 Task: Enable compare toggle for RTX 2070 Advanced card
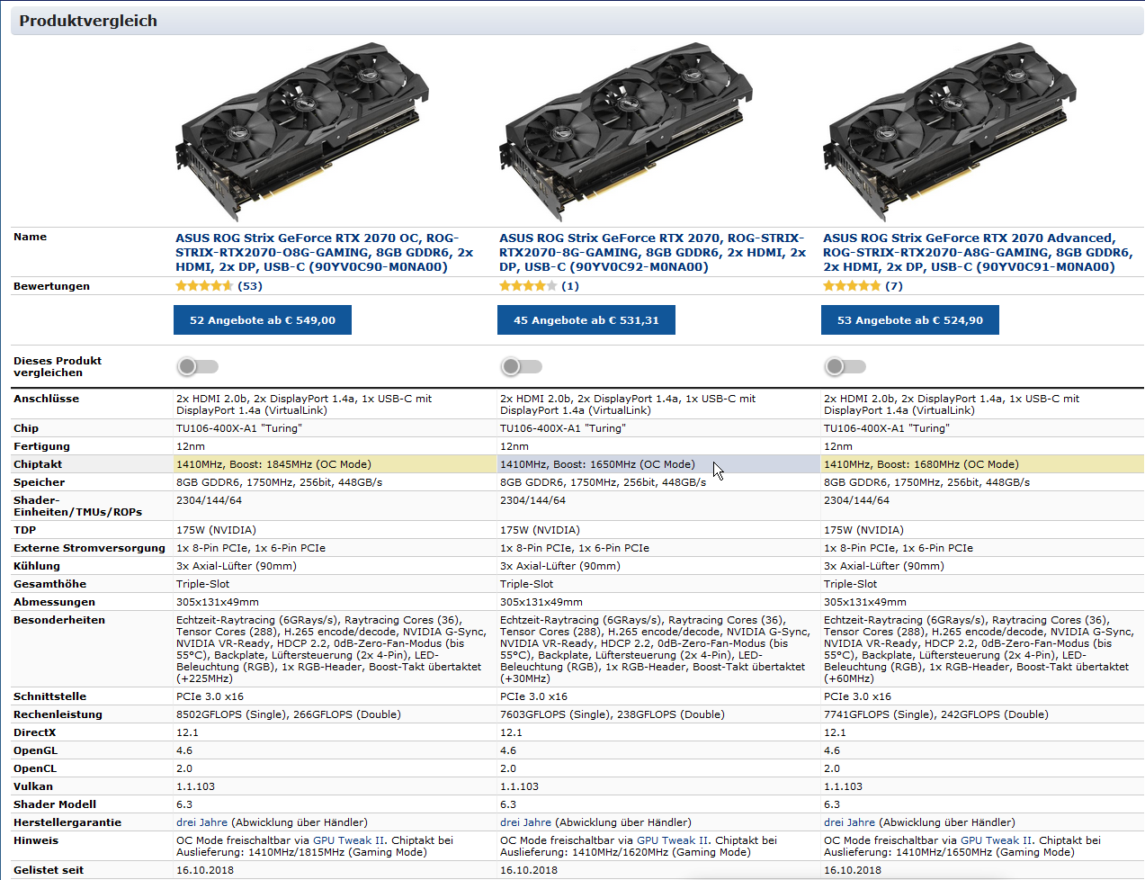(x=845, y=366)
